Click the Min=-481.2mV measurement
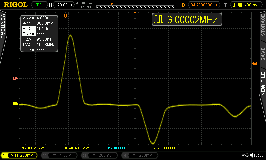 click(x=77, y=148)
